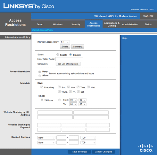Click Save Settings button
157x155 pixels.
(79, 152)
